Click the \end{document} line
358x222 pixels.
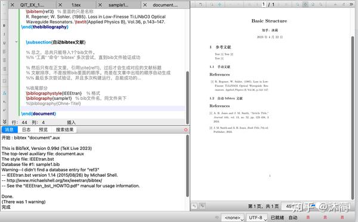point(39,114)
